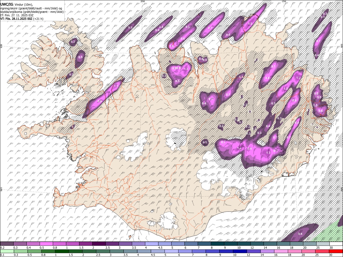Click the lavender swatch between lower 14 and 16
343x257 pixels.
(267, 251)
